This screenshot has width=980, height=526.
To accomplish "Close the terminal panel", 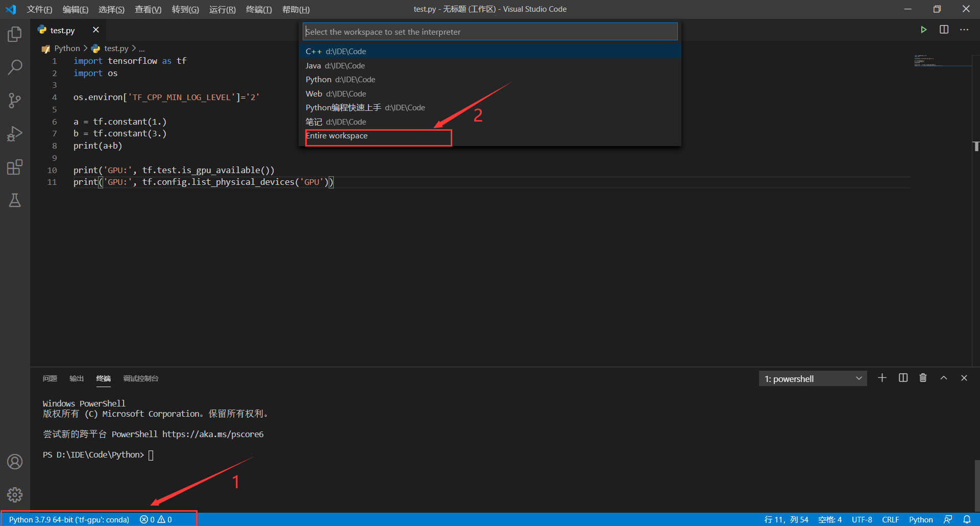I will (x=964, y=378).
